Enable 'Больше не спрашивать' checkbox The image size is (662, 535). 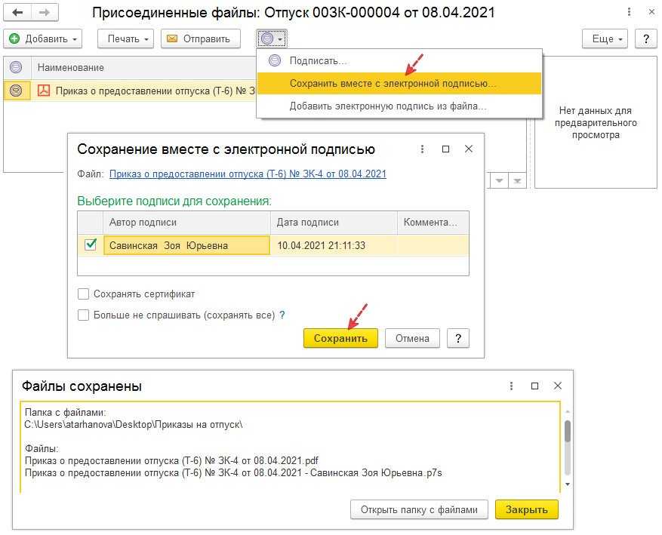[x=84, y=315]
